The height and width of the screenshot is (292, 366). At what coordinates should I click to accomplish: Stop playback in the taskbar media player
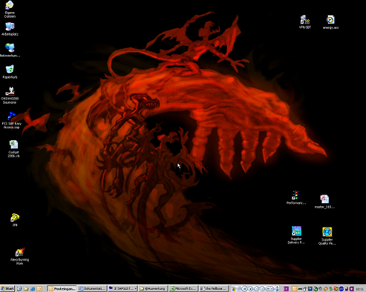251,289
